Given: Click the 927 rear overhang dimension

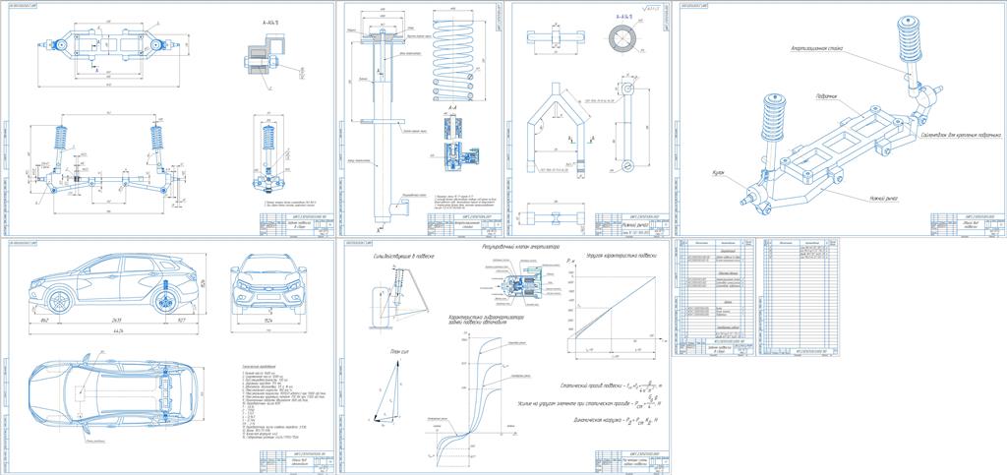Looking at the screenshot, I should [x=180, y=319].
